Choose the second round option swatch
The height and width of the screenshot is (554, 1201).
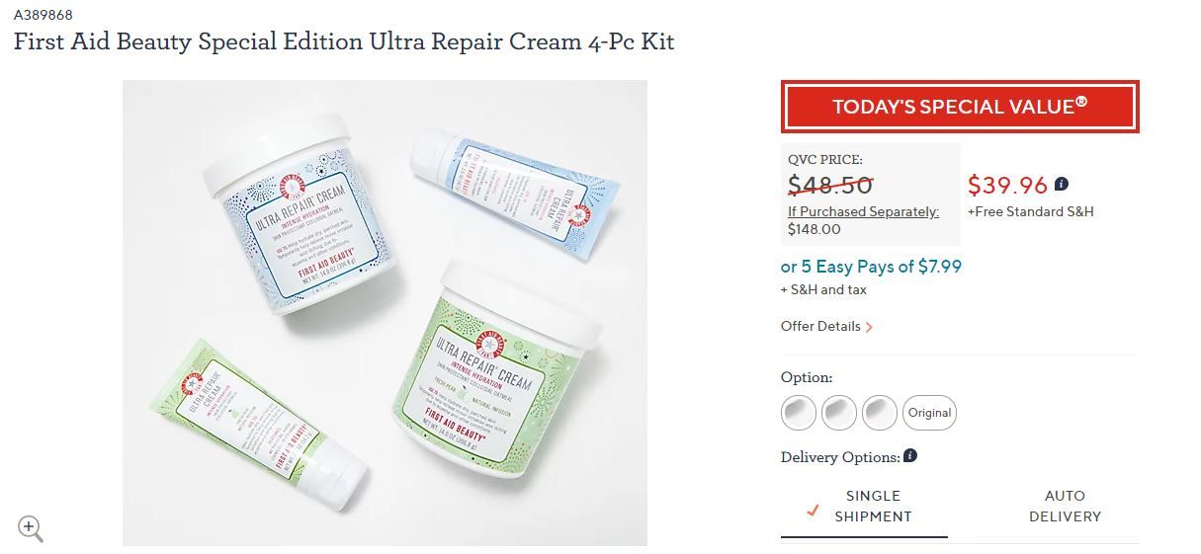pyautogui.click(x=839, y=413)
